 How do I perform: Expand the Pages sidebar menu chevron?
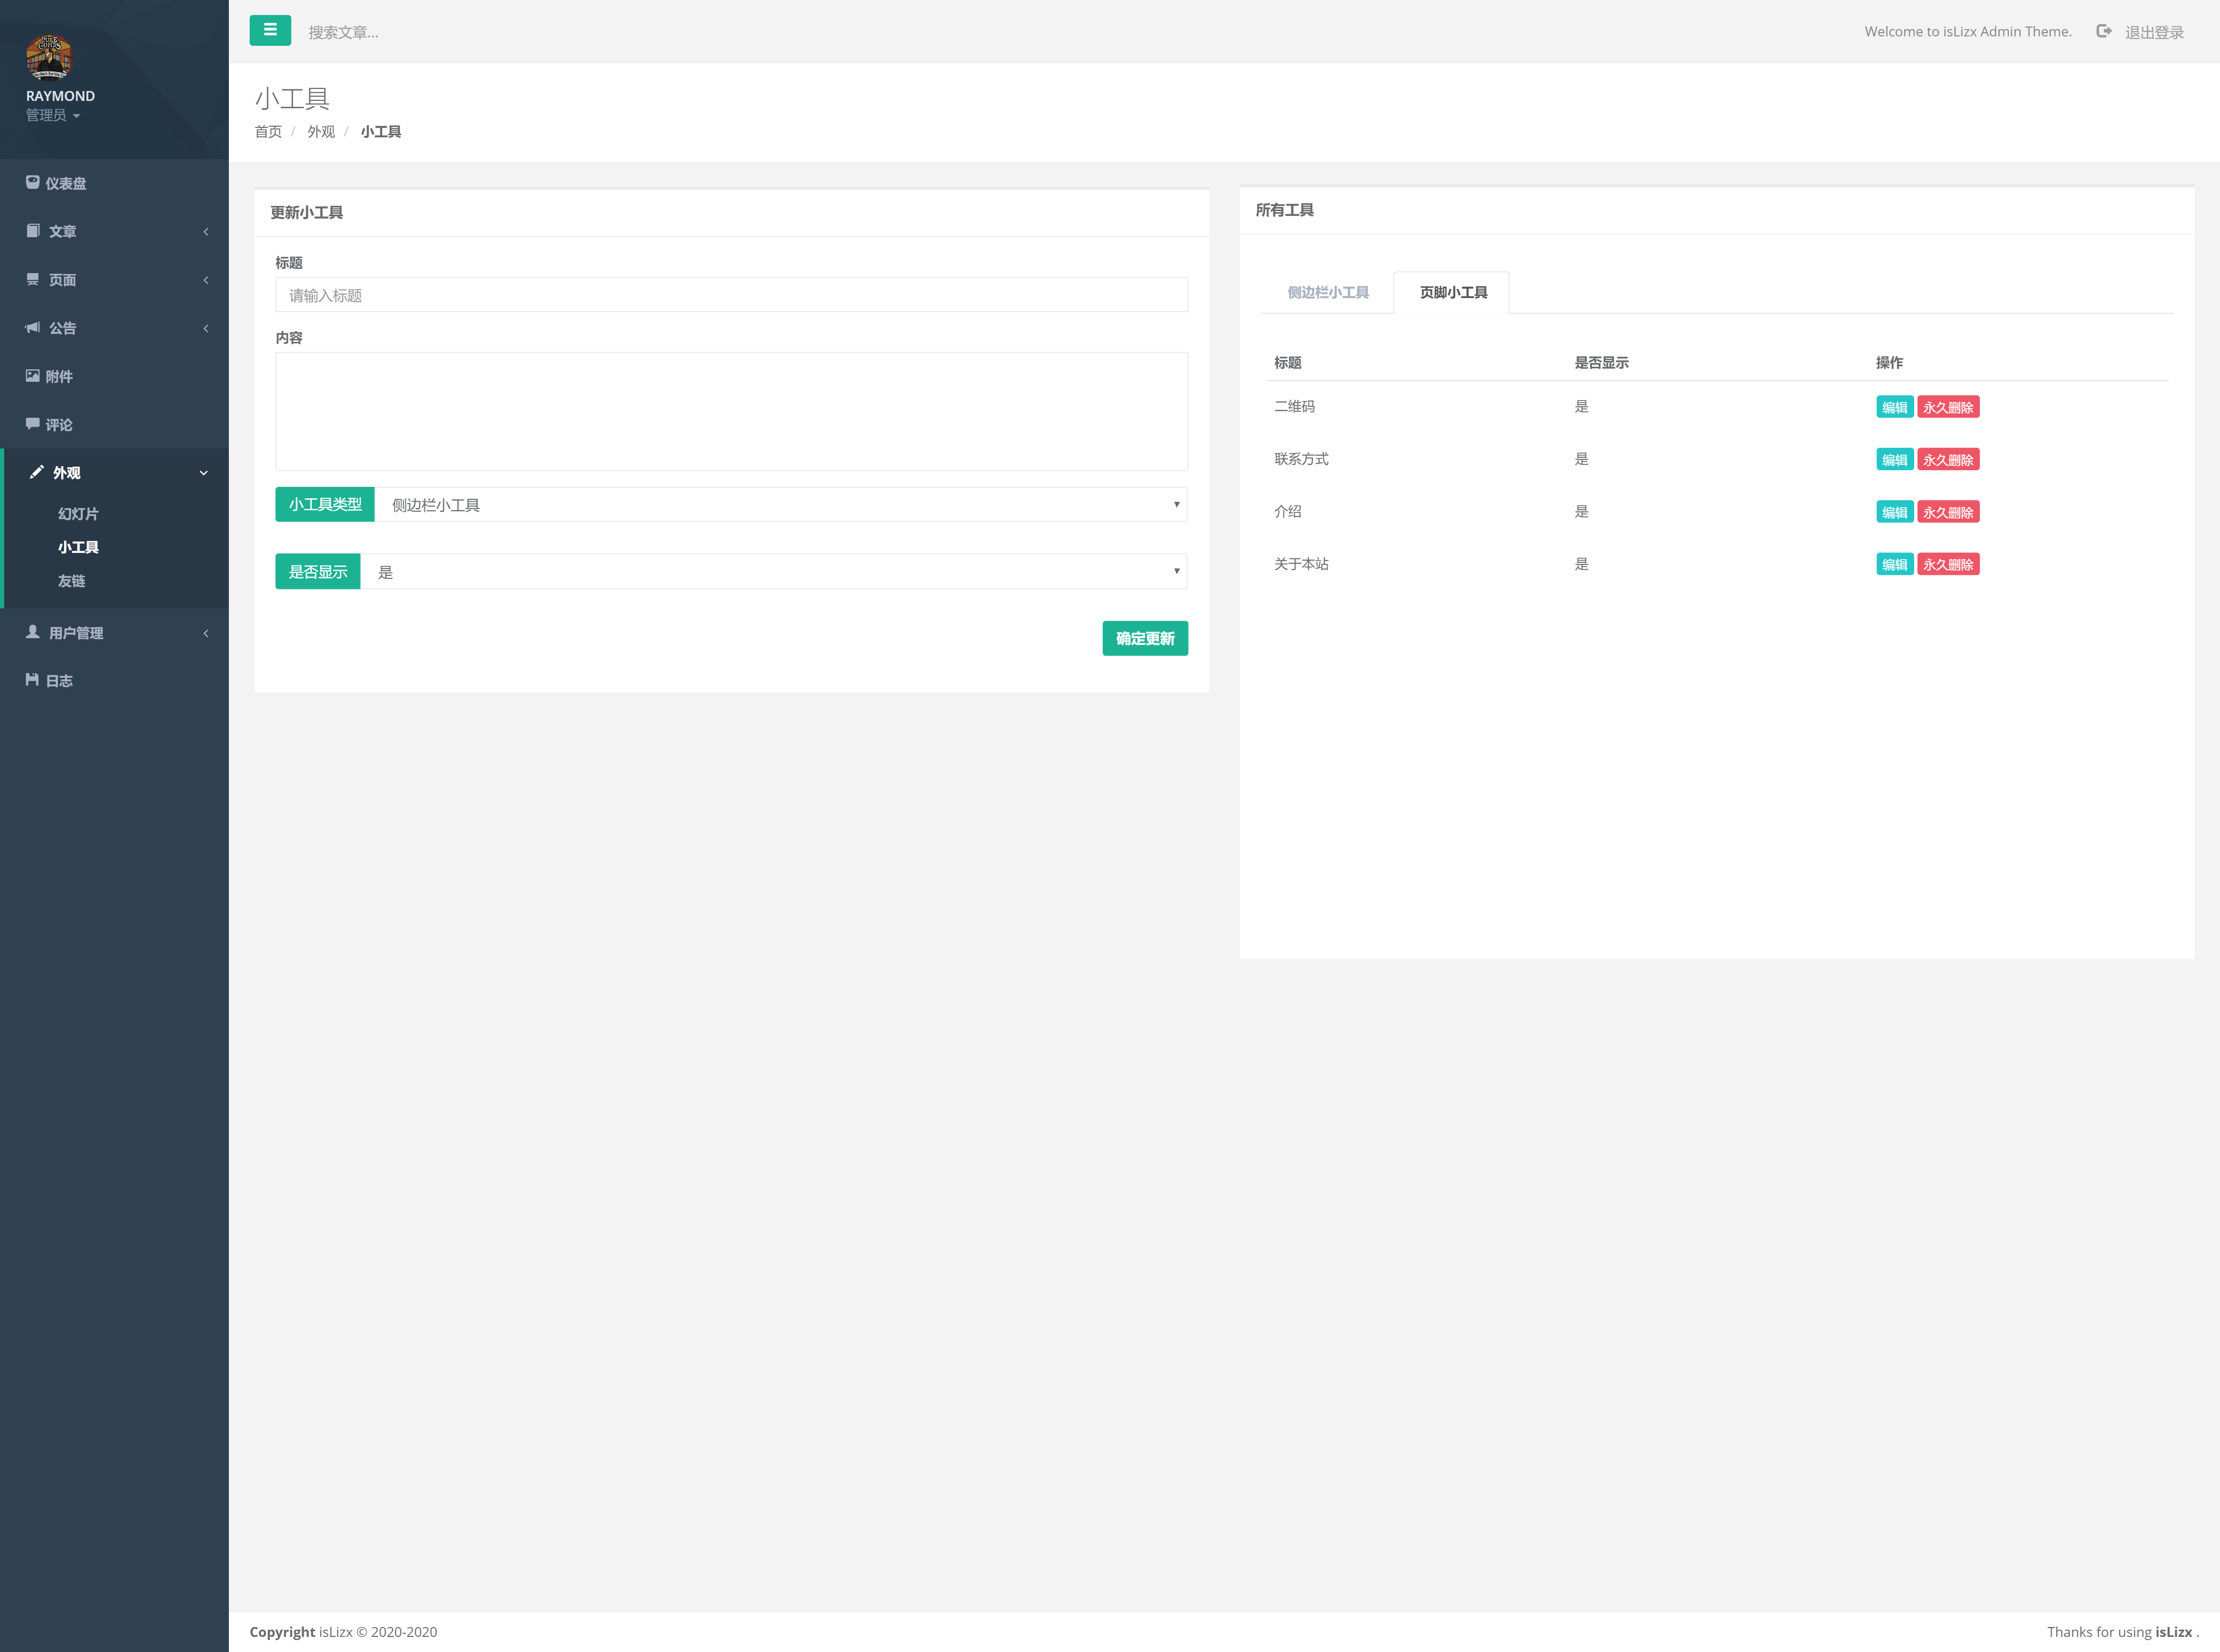(206, 280)
